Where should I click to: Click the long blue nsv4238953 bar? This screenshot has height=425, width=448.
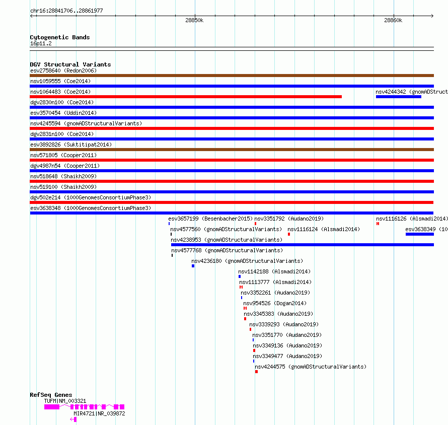tap(303, 245)
